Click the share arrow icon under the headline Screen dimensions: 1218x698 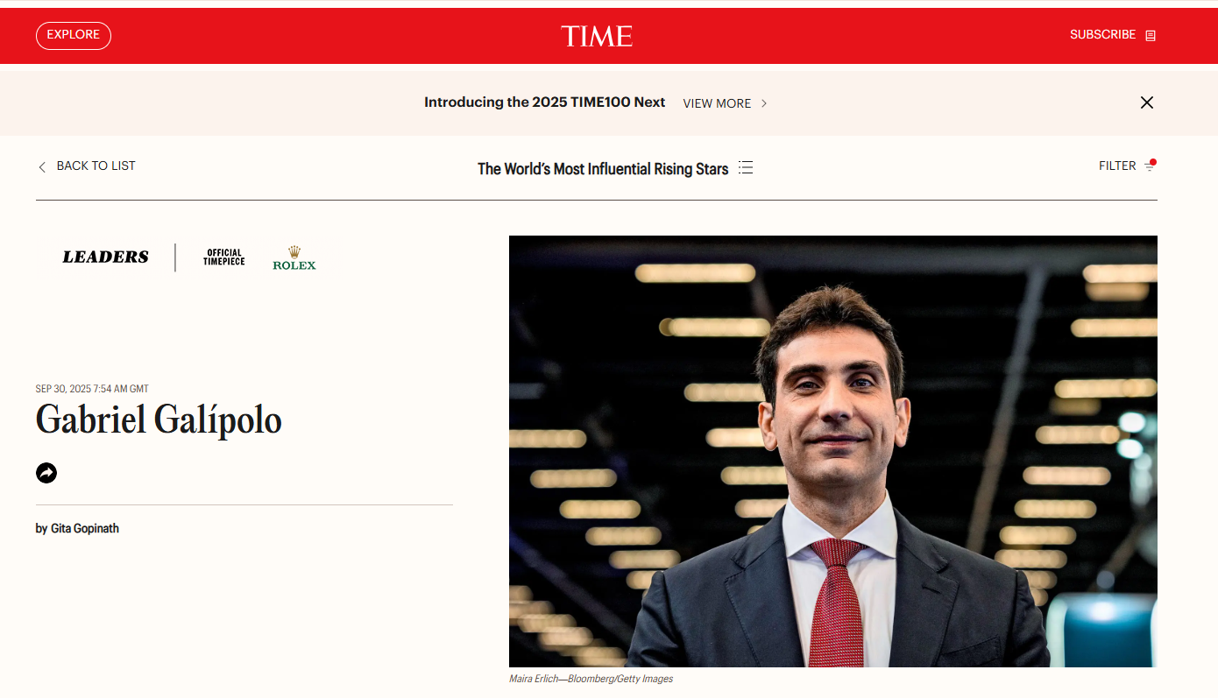[46, 473]
